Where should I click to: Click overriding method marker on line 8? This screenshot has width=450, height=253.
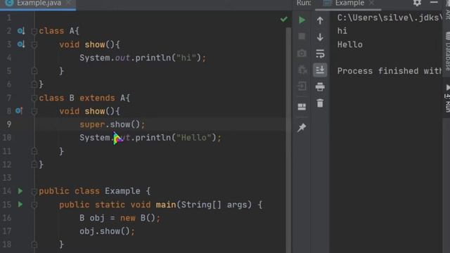point(19,111)
